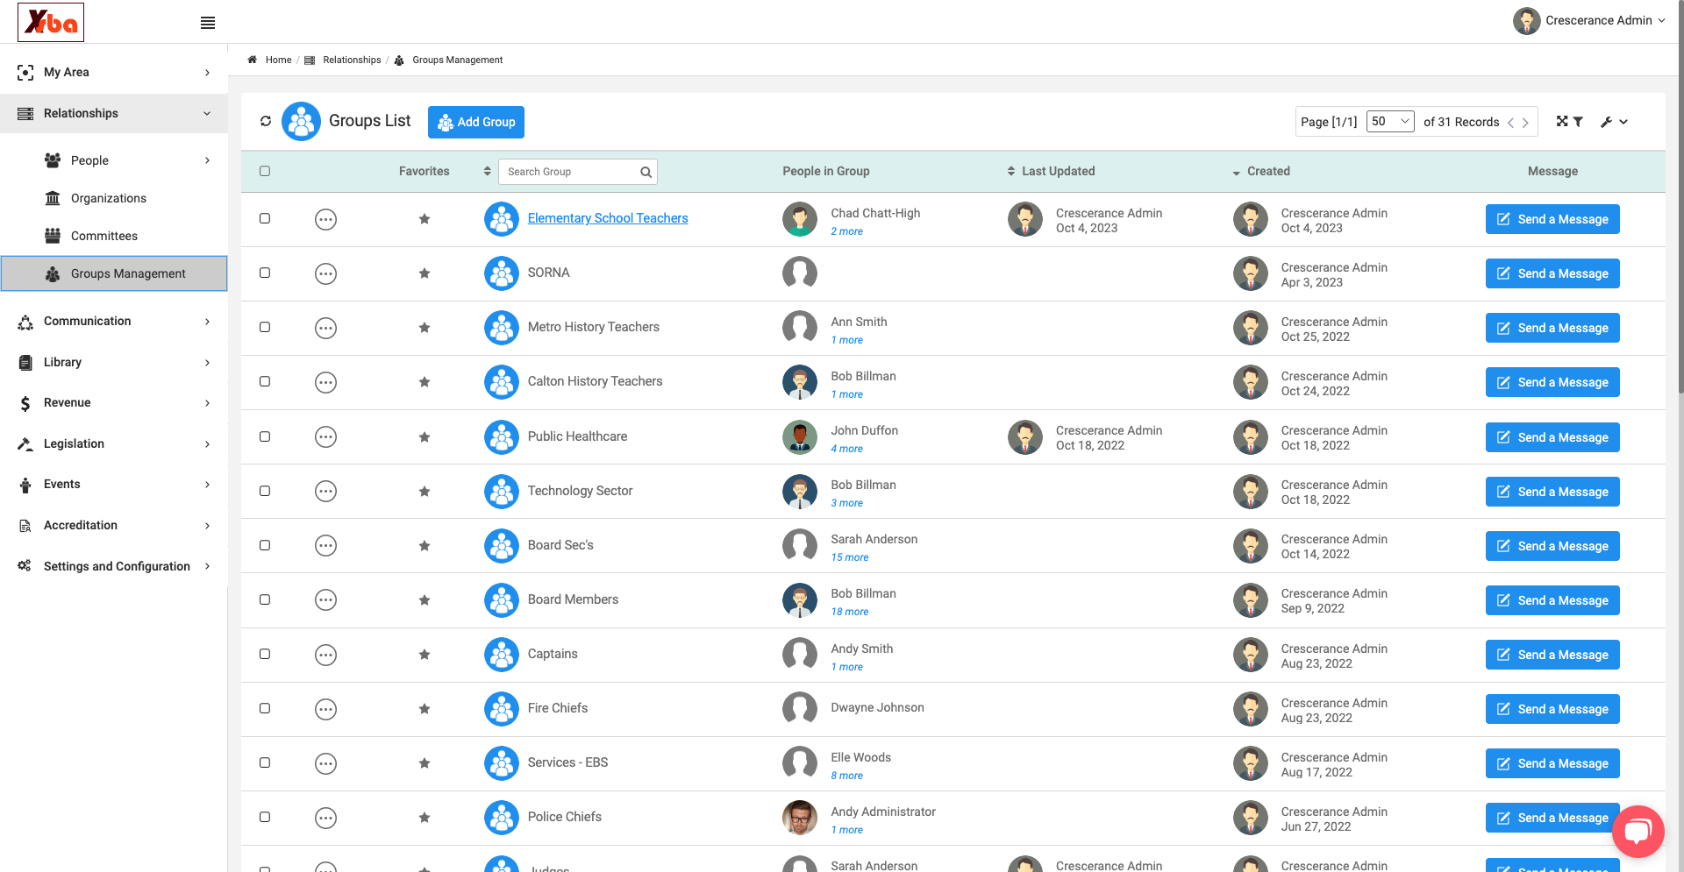Open the Committees menu item
Screen dimensions: 1684x872
click(x=104, y=236)
